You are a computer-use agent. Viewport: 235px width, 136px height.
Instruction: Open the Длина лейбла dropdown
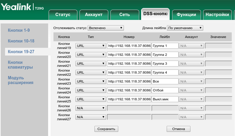(x=185, y=28)
